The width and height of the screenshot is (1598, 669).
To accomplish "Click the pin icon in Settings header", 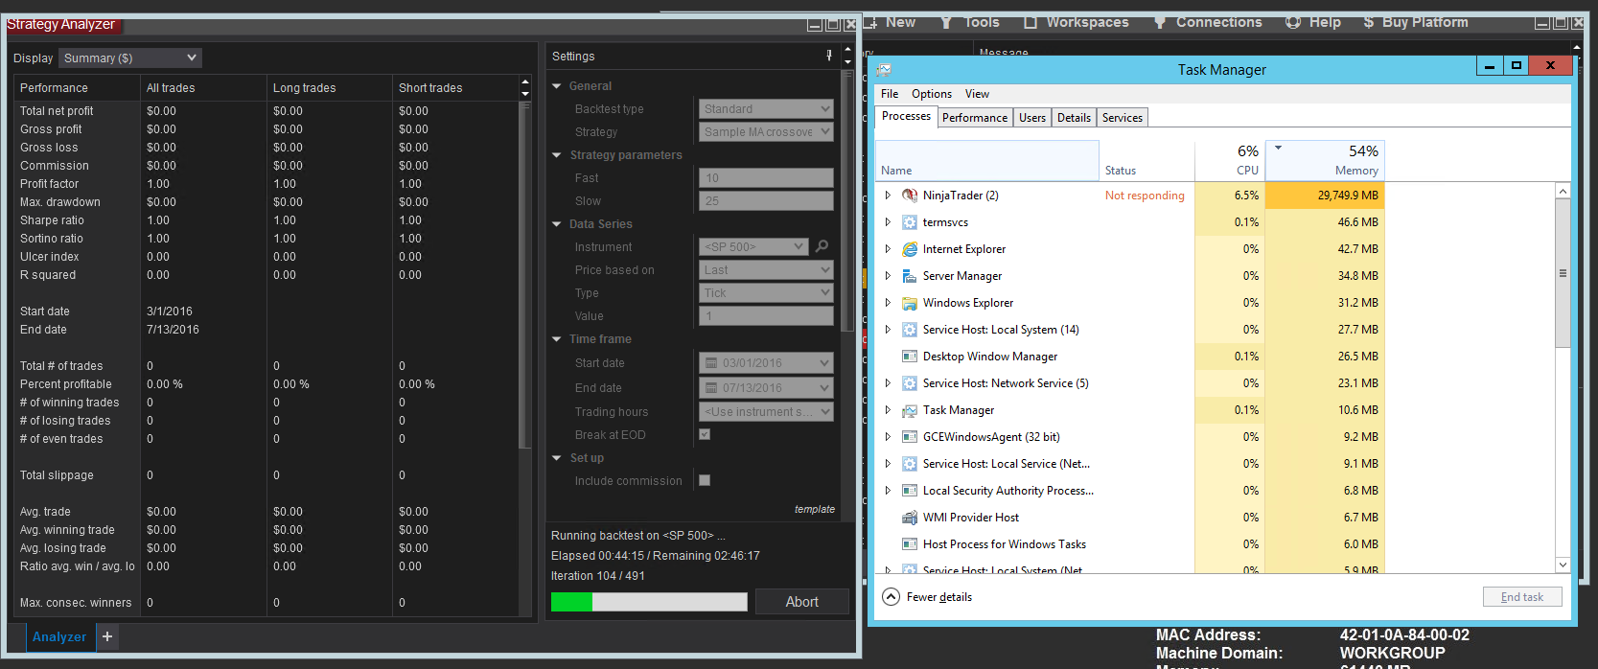I will point(829,56).
